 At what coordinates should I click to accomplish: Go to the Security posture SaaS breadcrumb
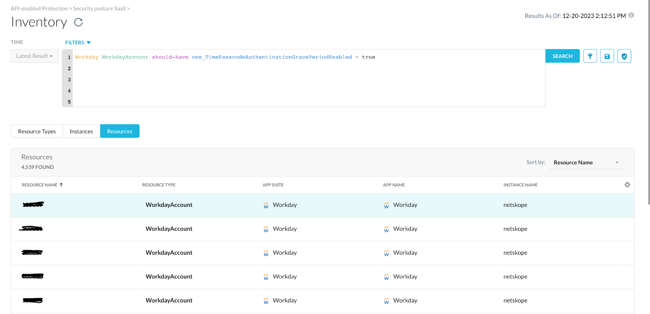tap(100, 9)
